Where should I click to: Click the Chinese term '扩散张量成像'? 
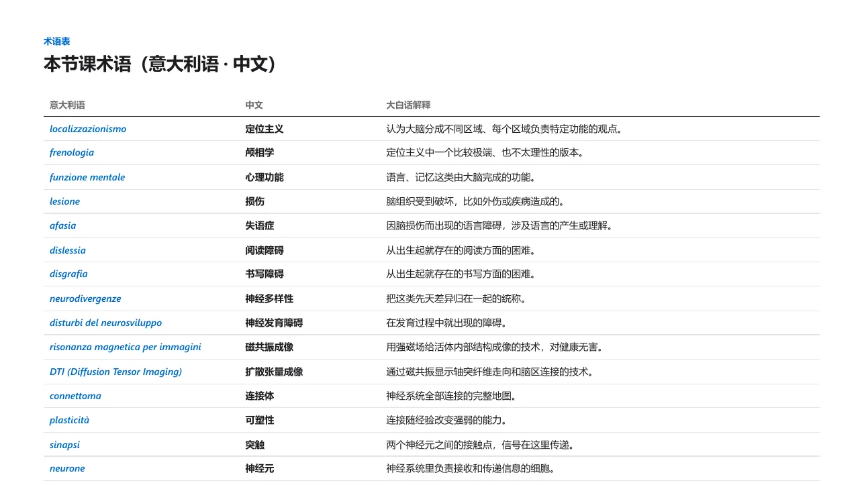tap(274, 372)
